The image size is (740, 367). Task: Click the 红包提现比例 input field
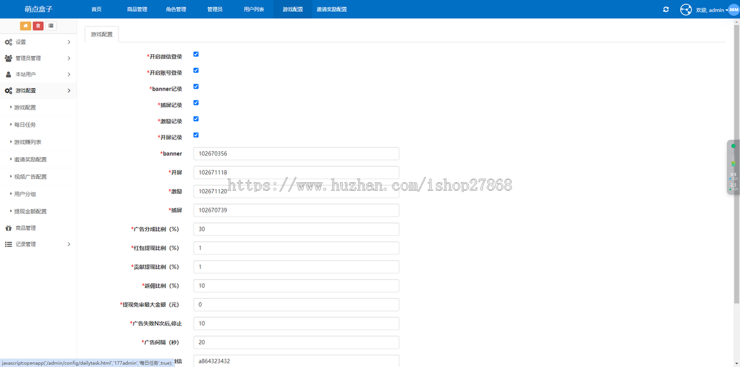296,248
